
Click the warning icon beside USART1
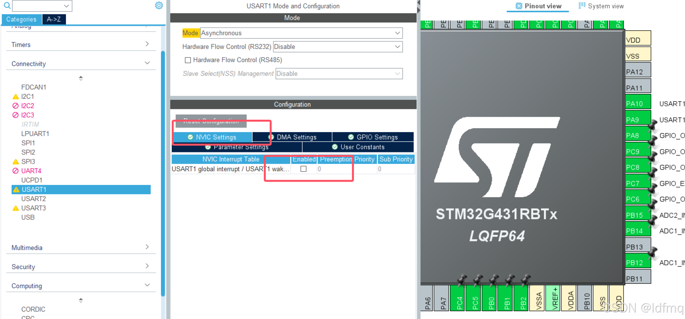coord(16,190)
